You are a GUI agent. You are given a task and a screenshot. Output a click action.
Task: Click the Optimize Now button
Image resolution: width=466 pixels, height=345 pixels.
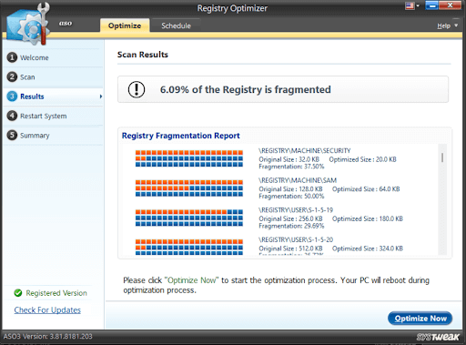pyautogui.click(x=420, y=319)
